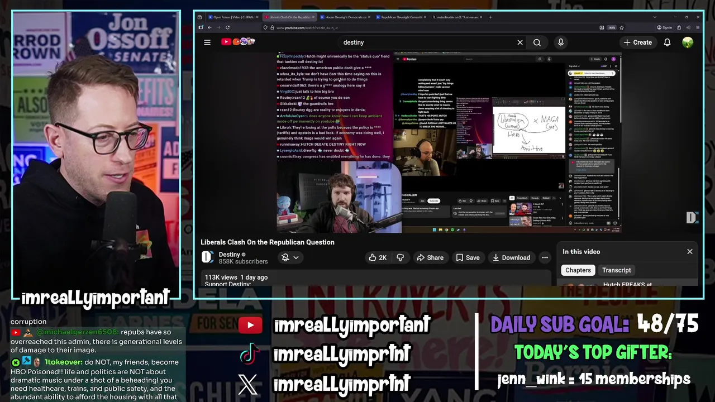
Task: Click the '858K subscribers' text
Action: pos(244,261)
